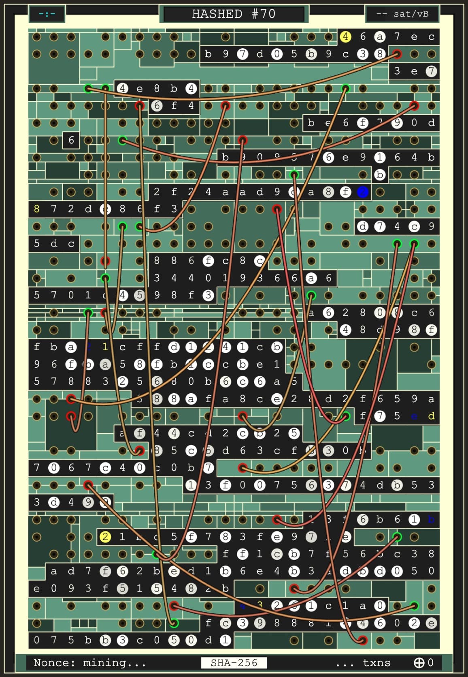This screenshot has height=677, width=468.
Task: Click the yellow circled 4 in the top row
Action: coord(345,37)
